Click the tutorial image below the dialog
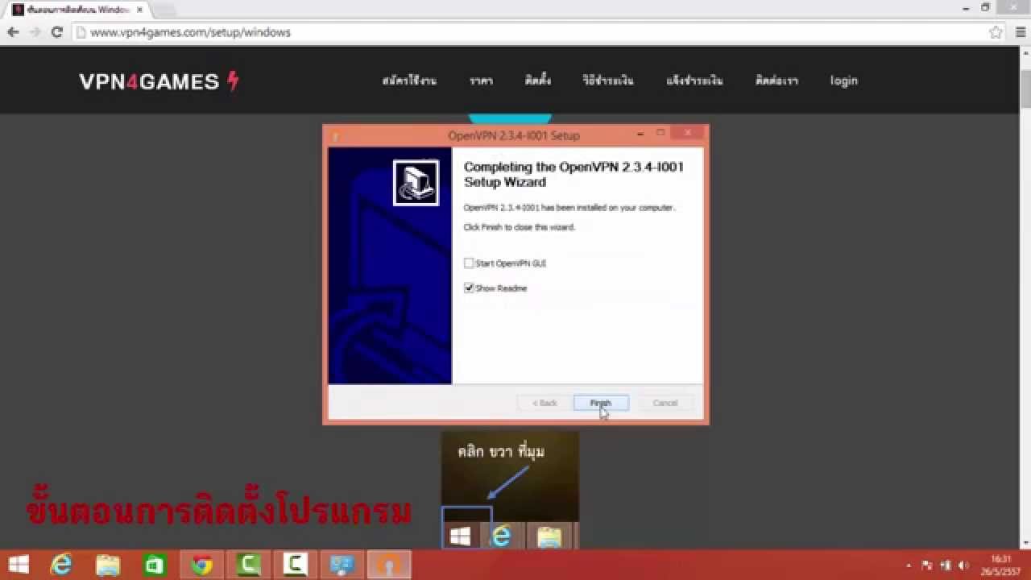The width and height of the screenshot is (1031, 580). pos(510,489)
